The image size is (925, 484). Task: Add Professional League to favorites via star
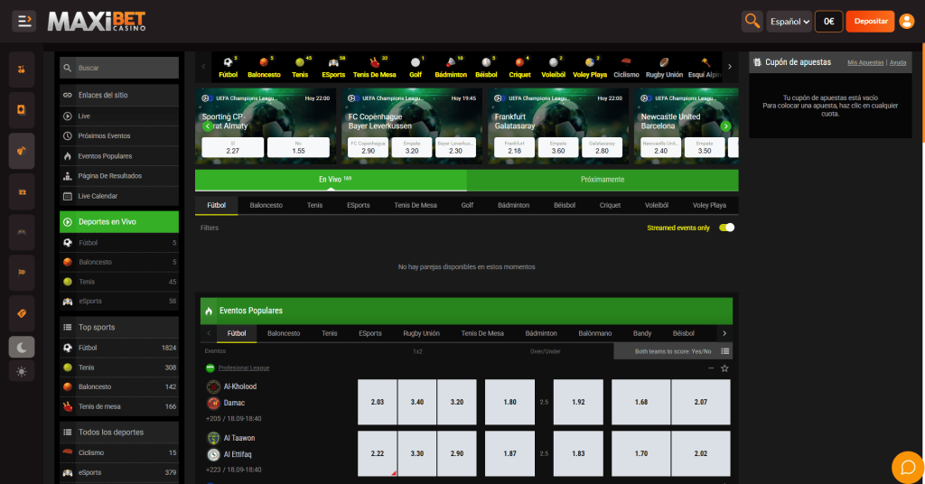(x=724, y=368)
